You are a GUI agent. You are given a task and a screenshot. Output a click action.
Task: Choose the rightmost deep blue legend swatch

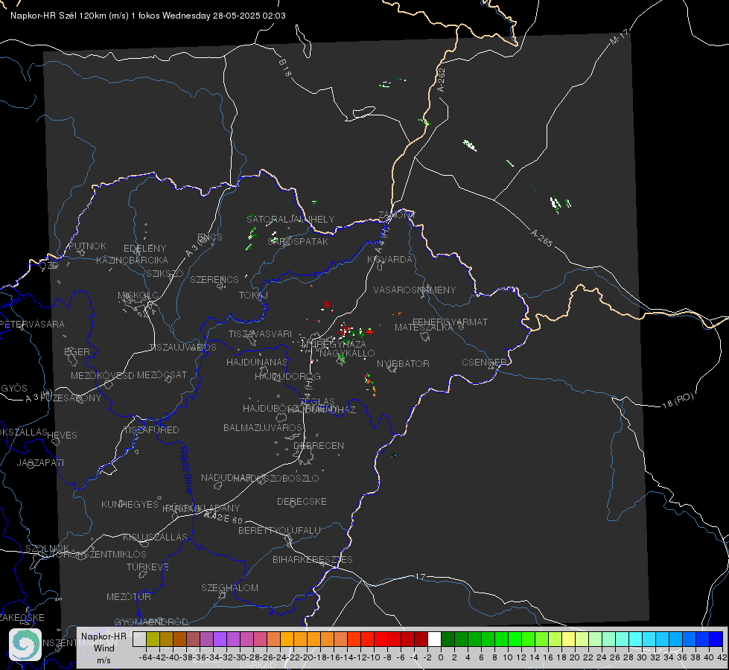tap(716, 639)
